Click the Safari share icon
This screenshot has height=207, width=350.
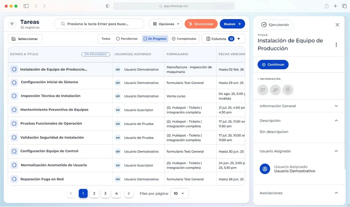pyautogui.click(x=327, y=6)
